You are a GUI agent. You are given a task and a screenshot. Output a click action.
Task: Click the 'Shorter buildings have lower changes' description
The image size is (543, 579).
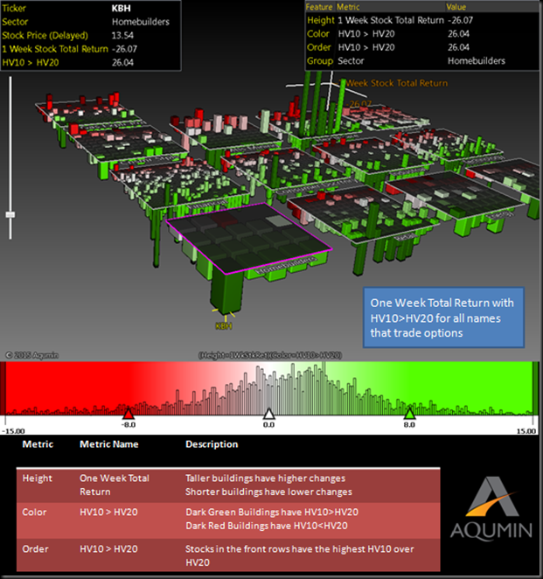point(268,492)
